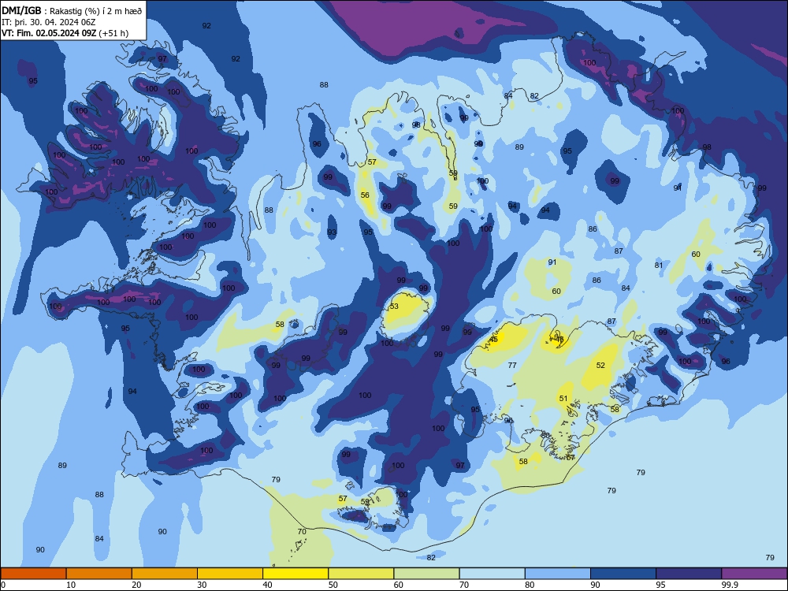Click the map humidity value "45"
Screen dimensions: 788x591
tap(493, 340)
